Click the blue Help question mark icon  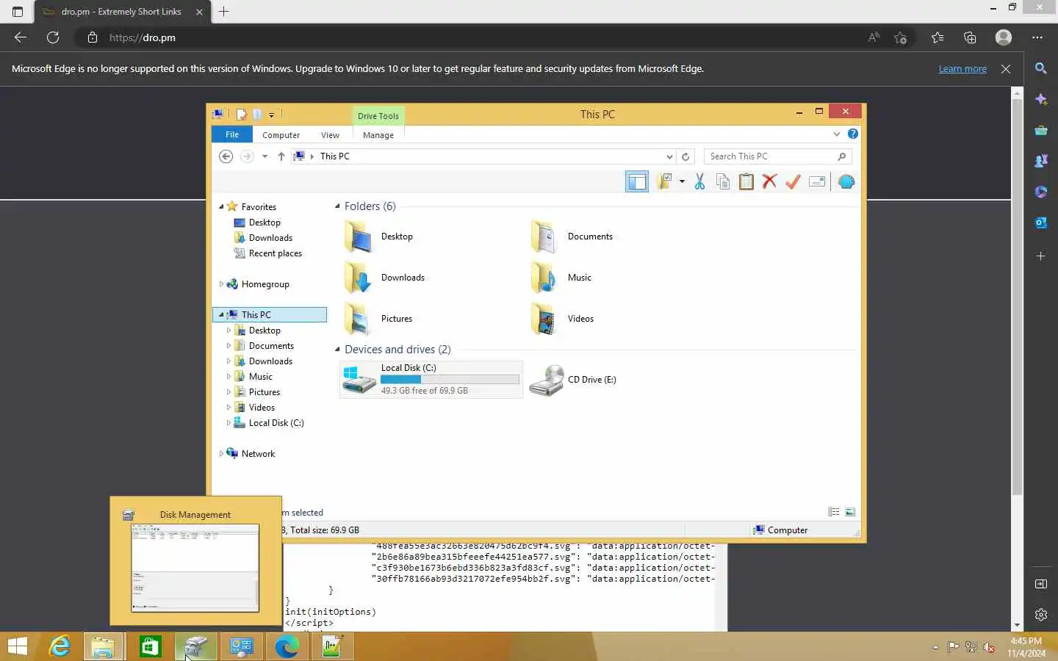coord(852,134)
